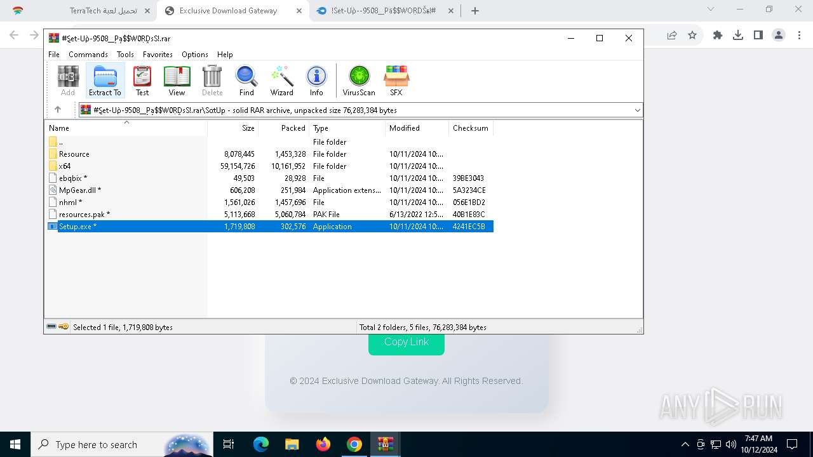
Task: Open the File menu
Action: point(54,55)
